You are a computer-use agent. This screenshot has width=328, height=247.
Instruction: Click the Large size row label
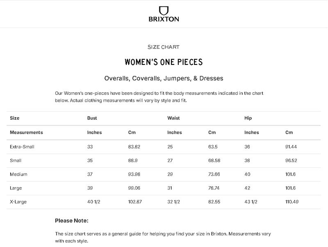pos(16,188)
